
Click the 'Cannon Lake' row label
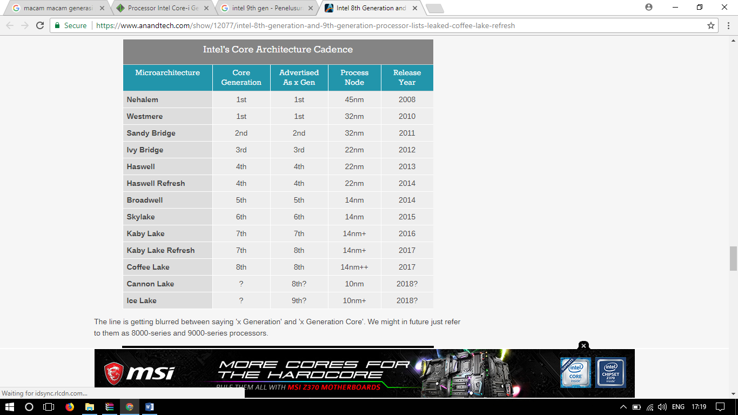(x=150, y=284)
